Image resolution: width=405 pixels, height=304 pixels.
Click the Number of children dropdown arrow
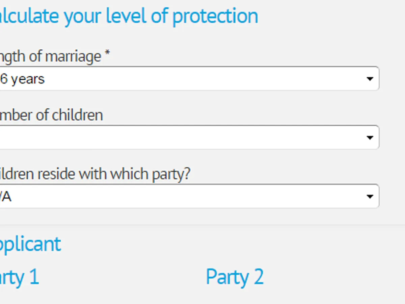coord(370,137)
